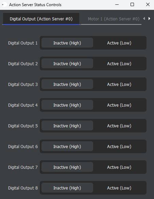The height and width of the screenshot is (199, 154).
Task: Set Digital Output 1 to Active (Low)
Action: pyautogui.click(x=119, y=43)
